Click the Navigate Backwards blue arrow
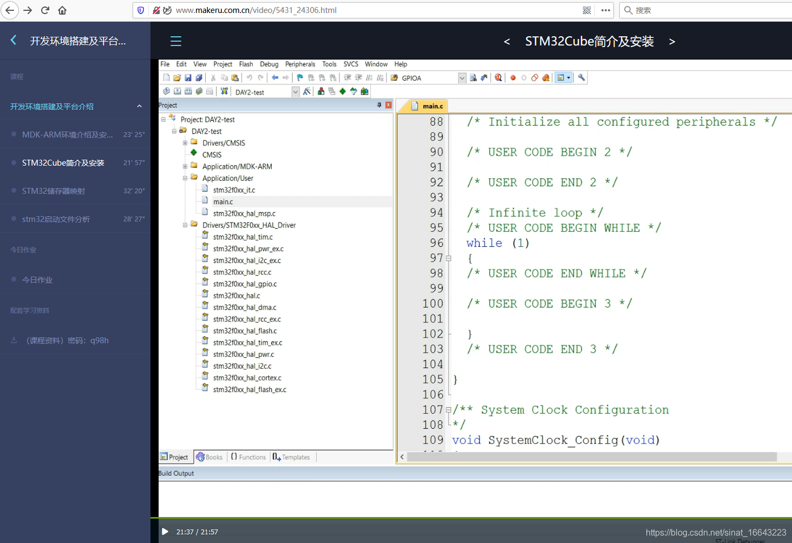The height and width of the screenshot is (543, 792). 275,77
